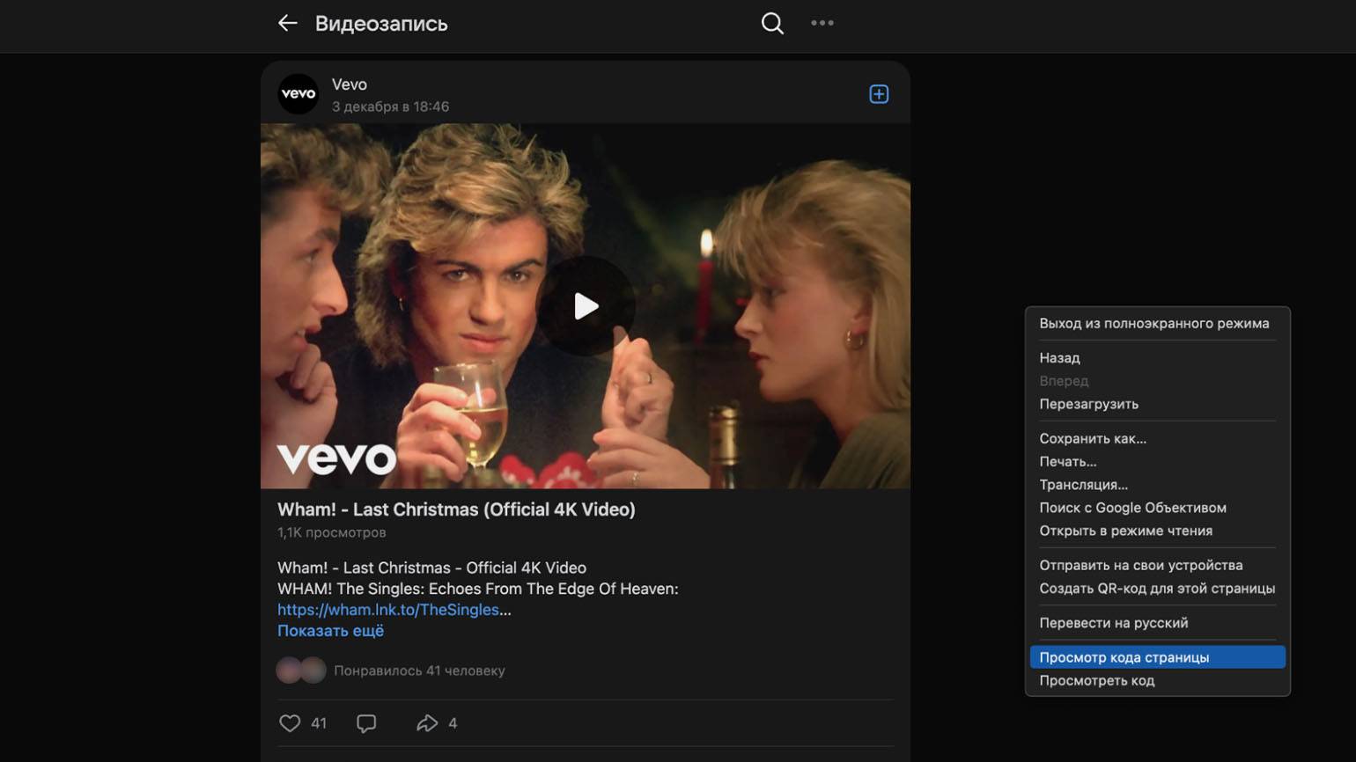Open search with the magnifier icon
Image resolution: width=1356 pixels, height=762 pixels.
(x=772, y=24)
